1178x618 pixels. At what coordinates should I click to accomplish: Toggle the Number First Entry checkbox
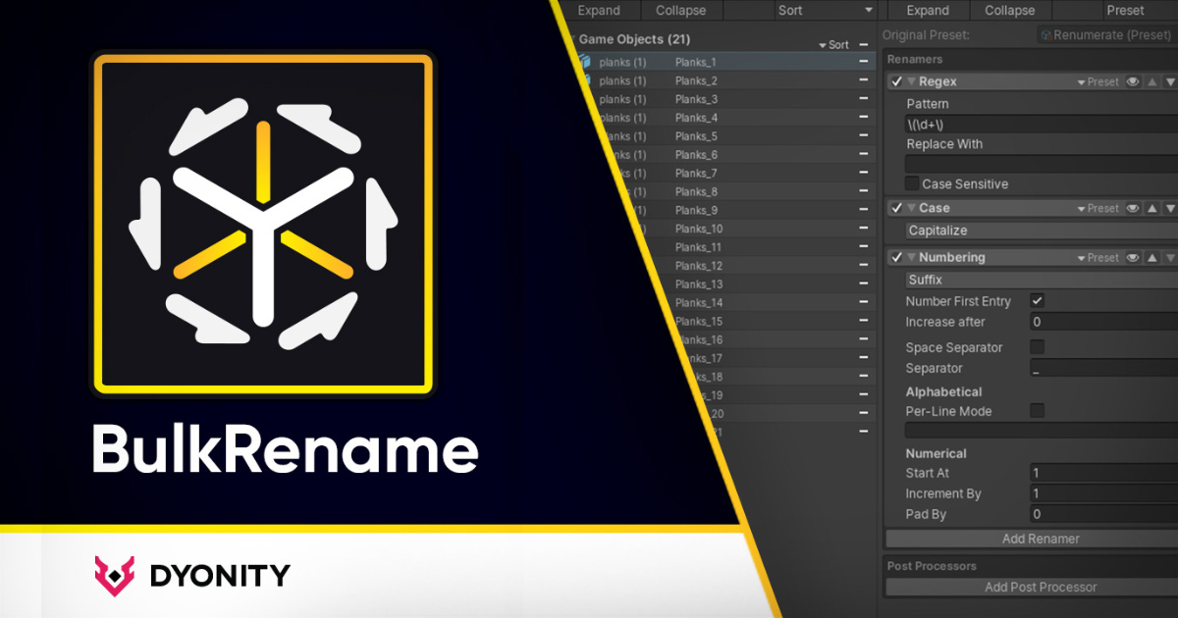point(1037,301)
